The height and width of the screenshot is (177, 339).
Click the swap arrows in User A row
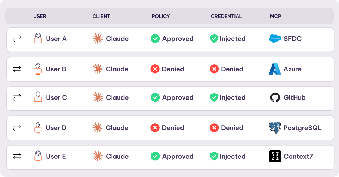coord(17,39)
